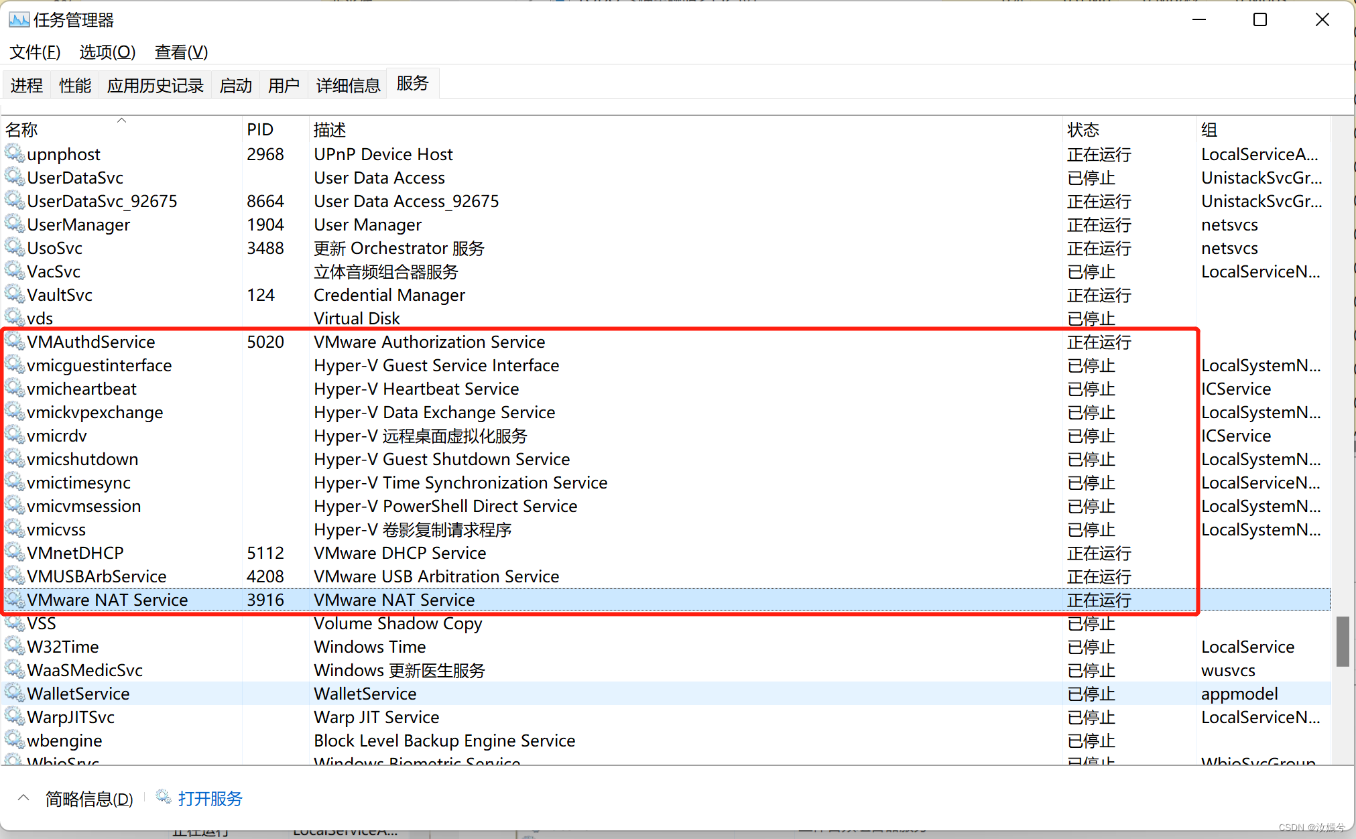Click the service icon beside vmicvss
This screenshot has height=839, width=1356.
(15, 529)
